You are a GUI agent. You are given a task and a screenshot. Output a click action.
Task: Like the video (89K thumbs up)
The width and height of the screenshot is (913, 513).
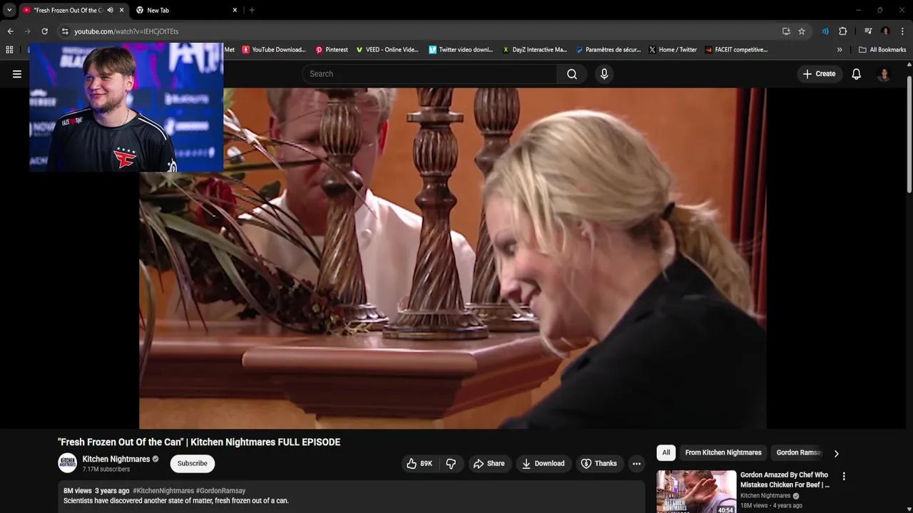tap(421, 463)
